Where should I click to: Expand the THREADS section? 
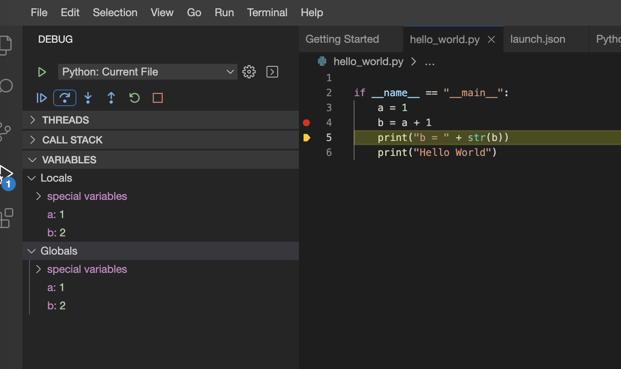point(161,120)
